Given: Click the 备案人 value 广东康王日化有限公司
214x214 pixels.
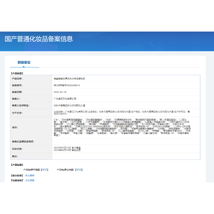Looking at the screenshot, I should pos(65,99).
